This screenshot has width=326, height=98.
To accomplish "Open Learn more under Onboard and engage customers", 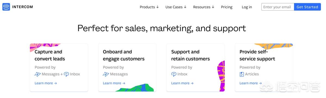I will (114, 83).
